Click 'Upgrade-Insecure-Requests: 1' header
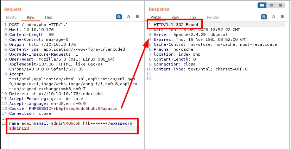This screenshot has height=149, width=291. click(44, 54)
